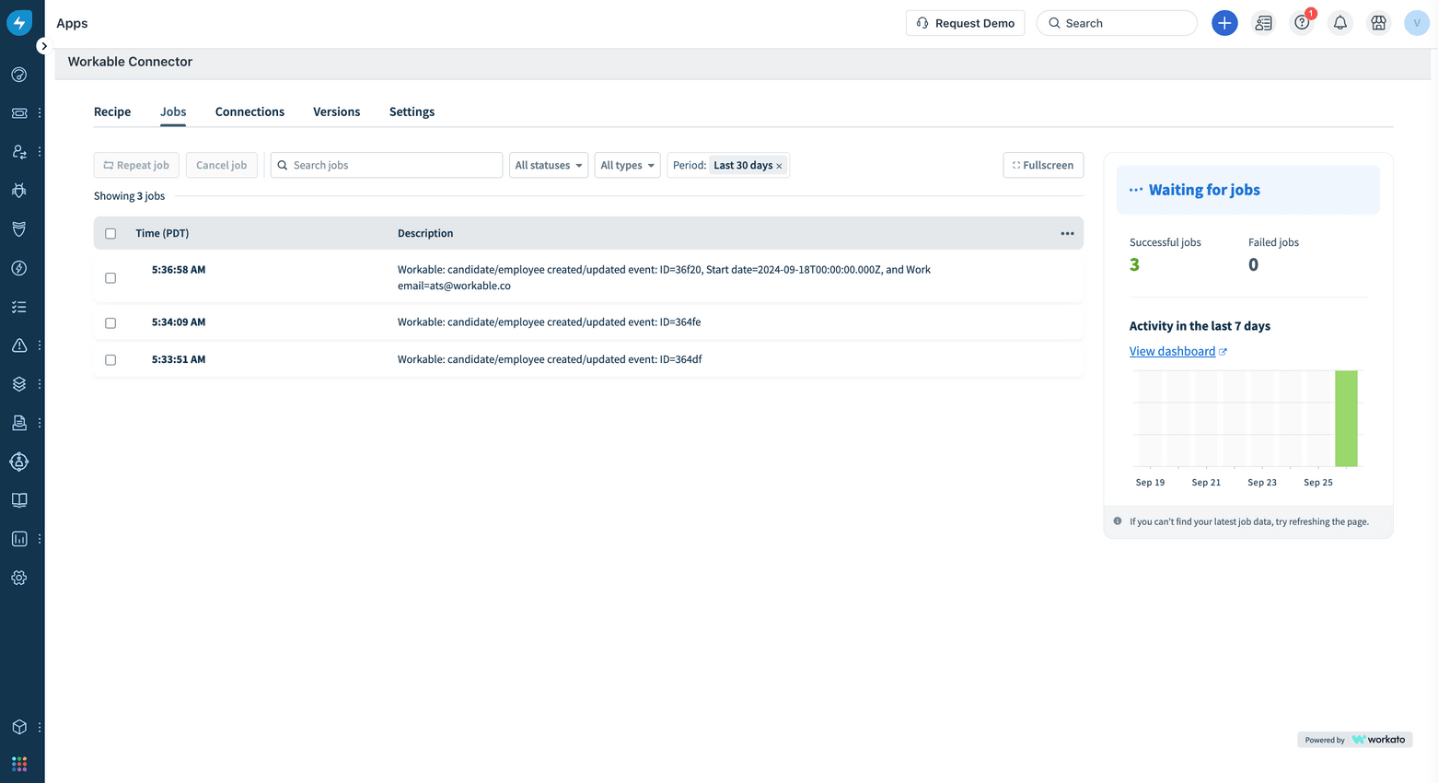This screenshot has height=783, width=1438.
Task: Select the 5:36:58 AM job checkbox
Action: [110, 278]
